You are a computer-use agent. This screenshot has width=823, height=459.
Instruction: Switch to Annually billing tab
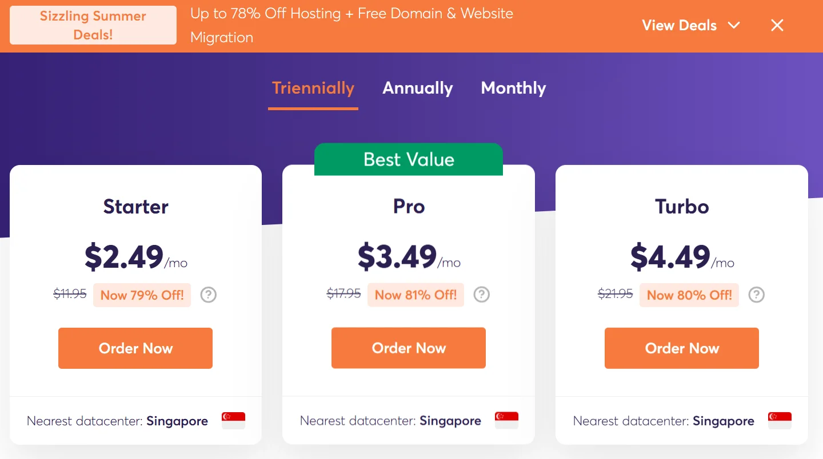tap(418, 88)
